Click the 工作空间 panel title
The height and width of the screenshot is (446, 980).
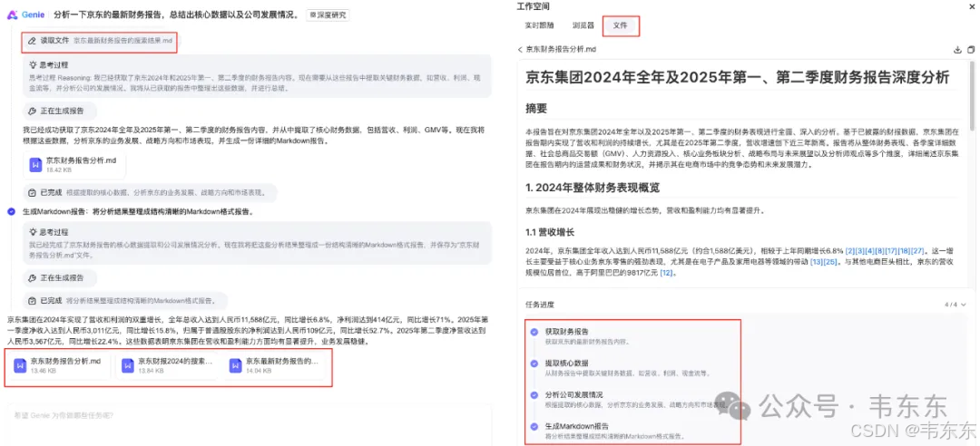coord(534,6)
